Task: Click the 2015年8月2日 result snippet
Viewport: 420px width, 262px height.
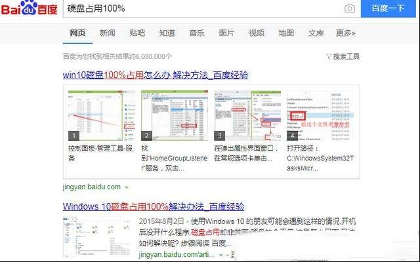Action: [247, 232]
